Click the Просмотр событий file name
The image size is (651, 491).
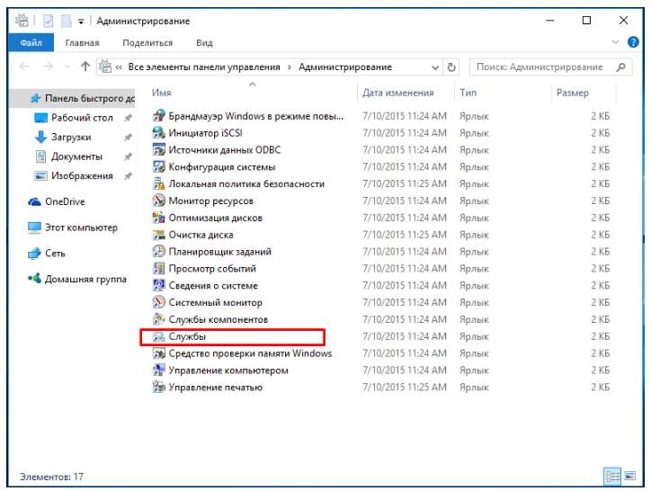click(x=212, y=269)
